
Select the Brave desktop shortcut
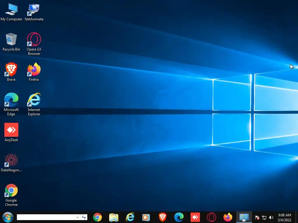coord(11,72)
